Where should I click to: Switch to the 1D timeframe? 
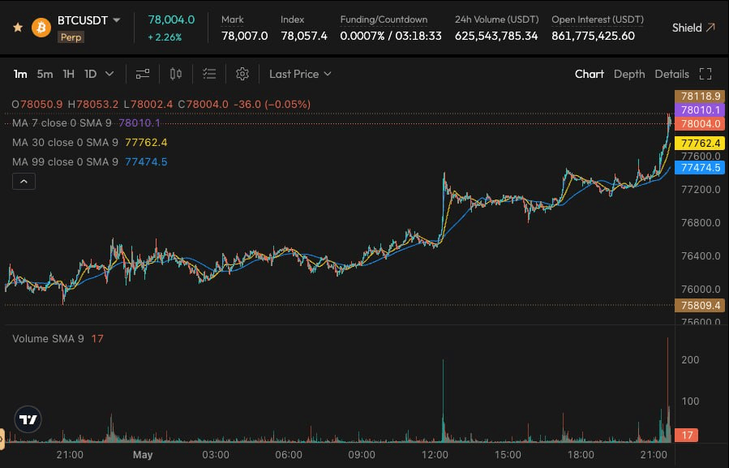(x=90, y=74)
